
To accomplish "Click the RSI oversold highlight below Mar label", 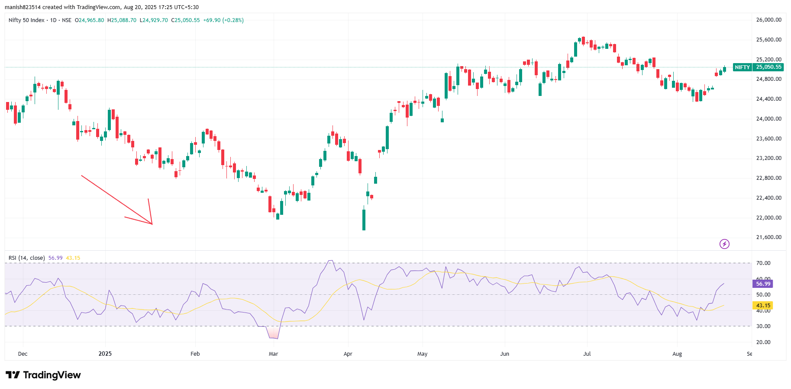I will pos(273,332).
